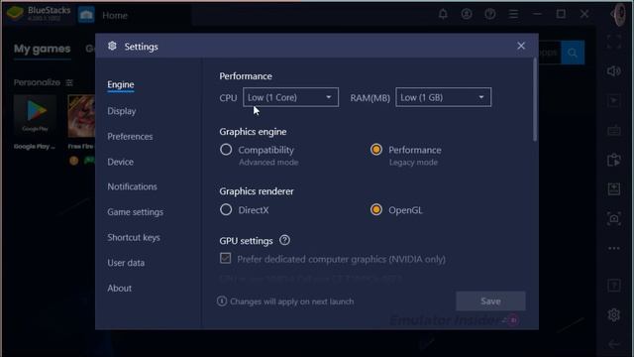Choose OpenGL graphics renderer
The height and width of the screenshot is (357, 634).
pos(376,209)
